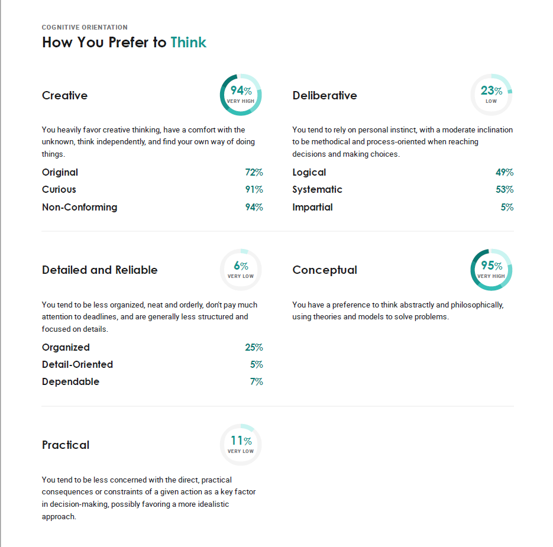
Task: Select the Original 72% trait row
Action: tap(153, 172)
